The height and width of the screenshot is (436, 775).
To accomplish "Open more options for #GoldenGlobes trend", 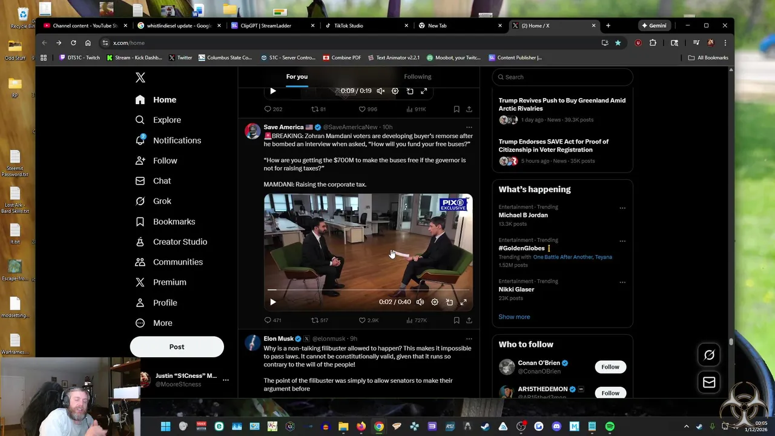I will coord(622,241).
